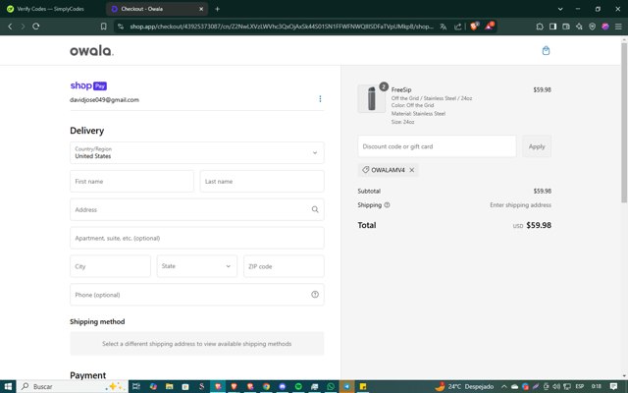Open the weather widget 24°C Despejado
Image resolution: width=628 pixels, height=393 pixels.
coord(464,386)
